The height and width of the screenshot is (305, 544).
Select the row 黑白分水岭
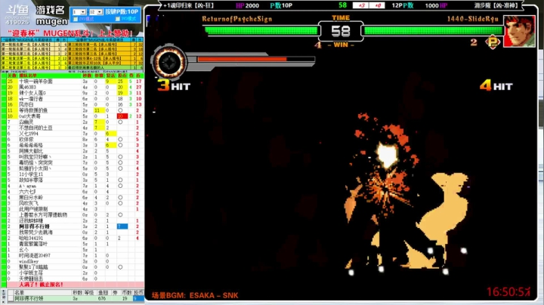click(73, 198)
